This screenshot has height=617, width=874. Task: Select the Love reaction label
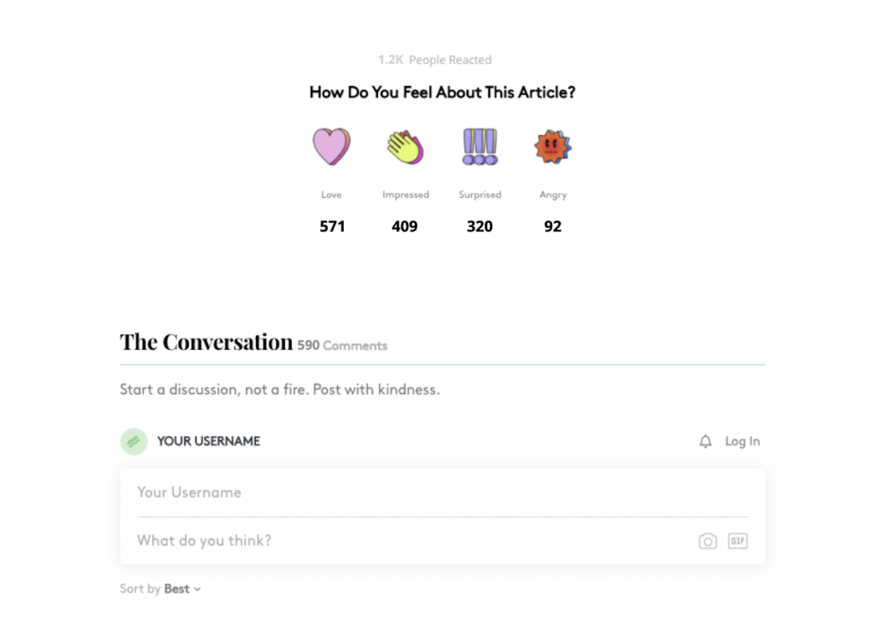[x=332, y=195]
